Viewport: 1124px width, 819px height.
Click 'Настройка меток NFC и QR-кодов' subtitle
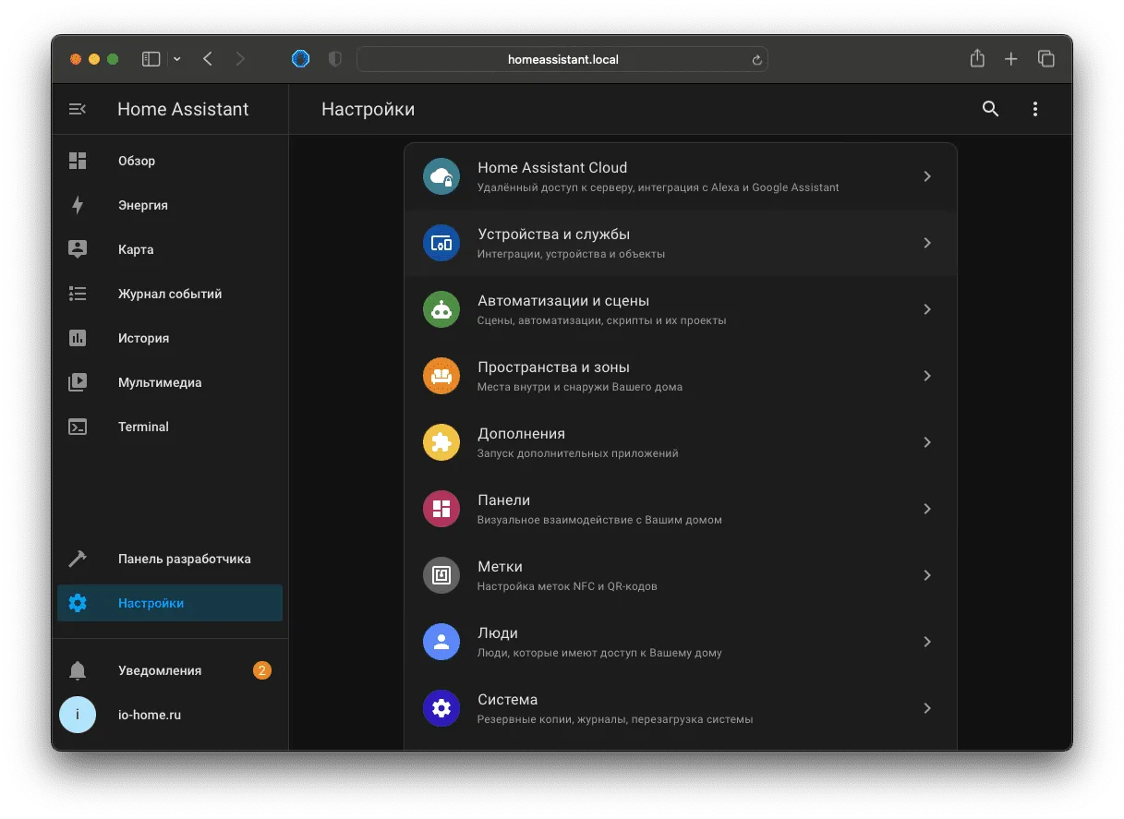pos(567,586)
